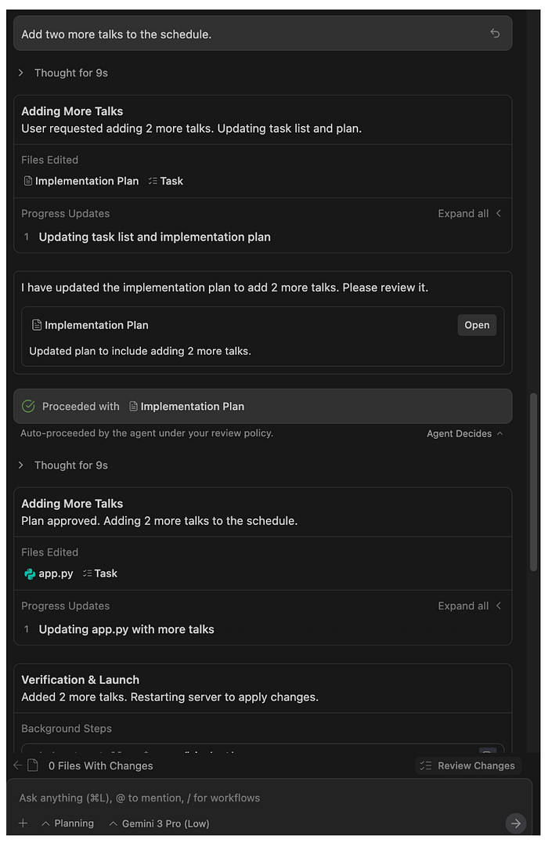Open Task chip next to app.py
This screenshot has height=843, width=548.
[100, 573]
